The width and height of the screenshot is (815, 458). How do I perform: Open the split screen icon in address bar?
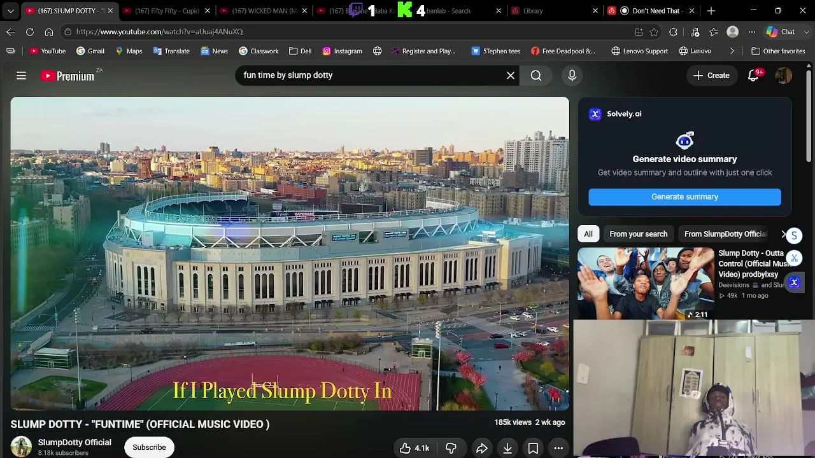point(639,32)
